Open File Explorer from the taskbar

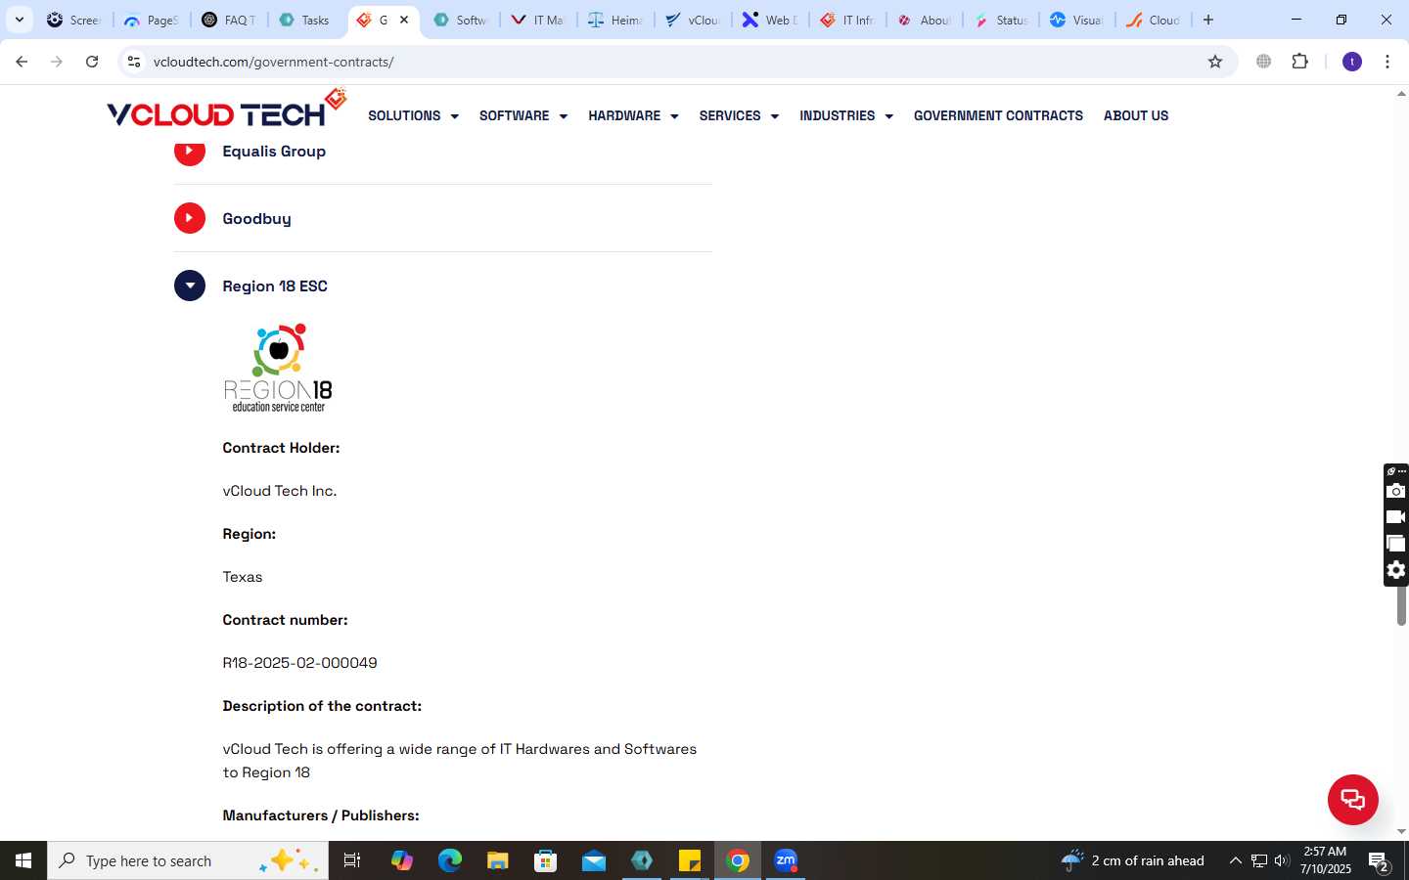(x=498, y=860)
